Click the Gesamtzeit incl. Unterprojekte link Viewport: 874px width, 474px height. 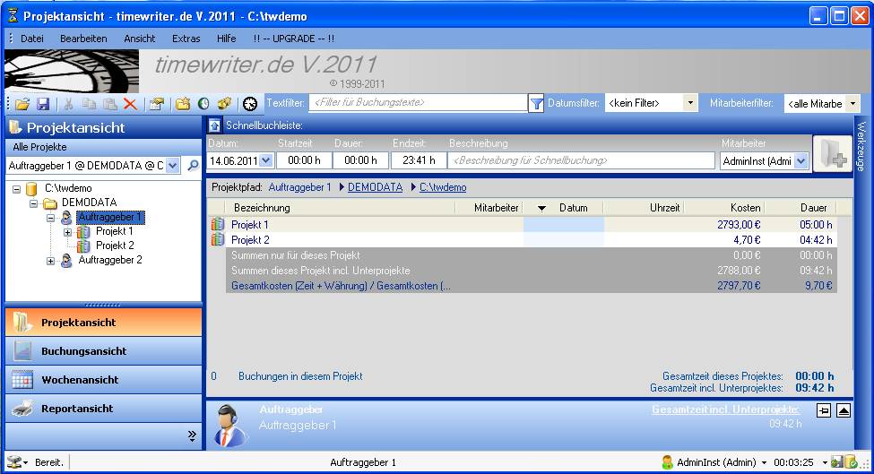pos(726,409)
